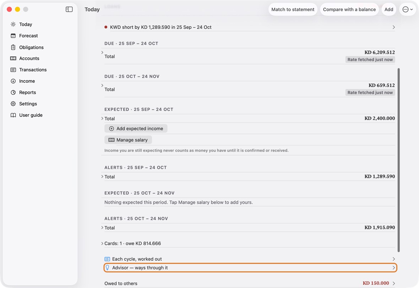Open the Owed to others KD 150.000 chevron
The height and width of the screenshot is (288, 419).
pyautogui.click(x=394, y=283)
